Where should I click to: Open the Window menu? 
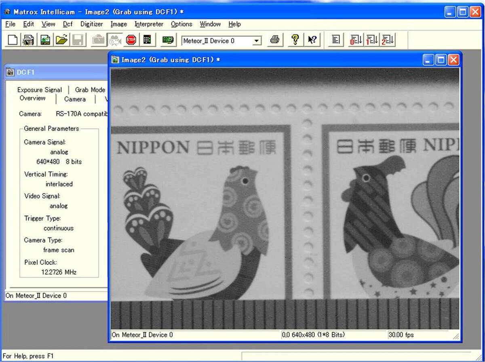(210, 24)
